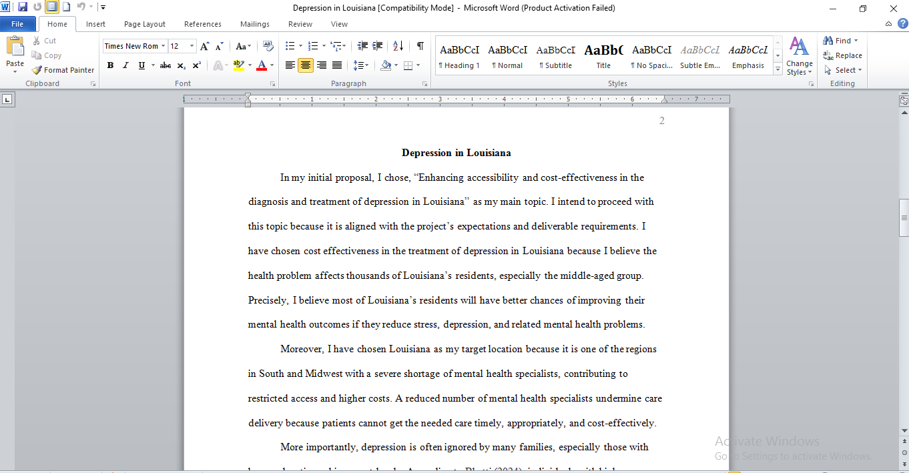Screen dimensions: 909x473
Task: Open the line spacing dropdown arrow
Action: pos(366,65)
